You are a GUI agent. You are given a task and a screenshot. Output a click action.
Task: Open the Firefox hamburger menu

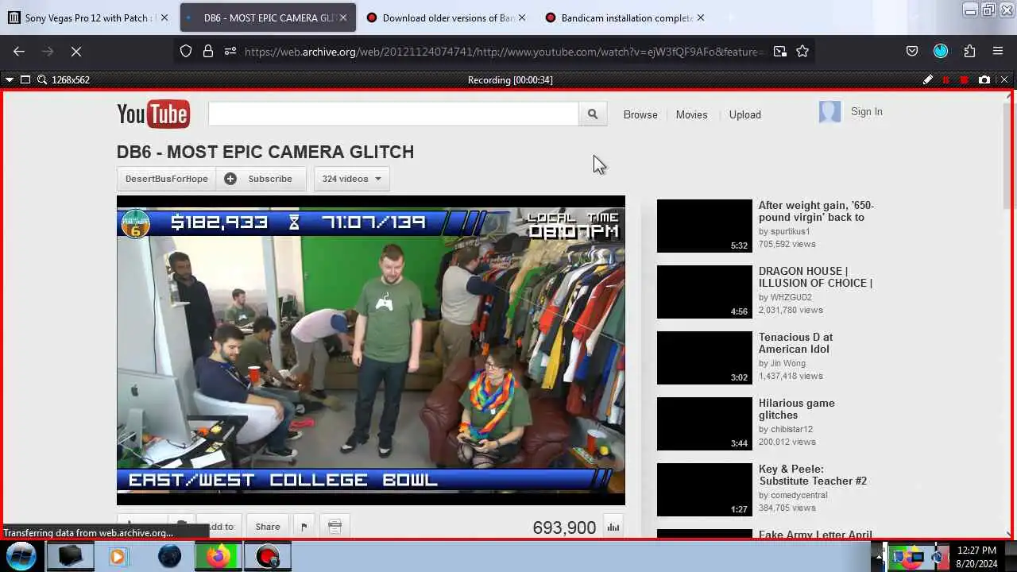click(998, 51)
